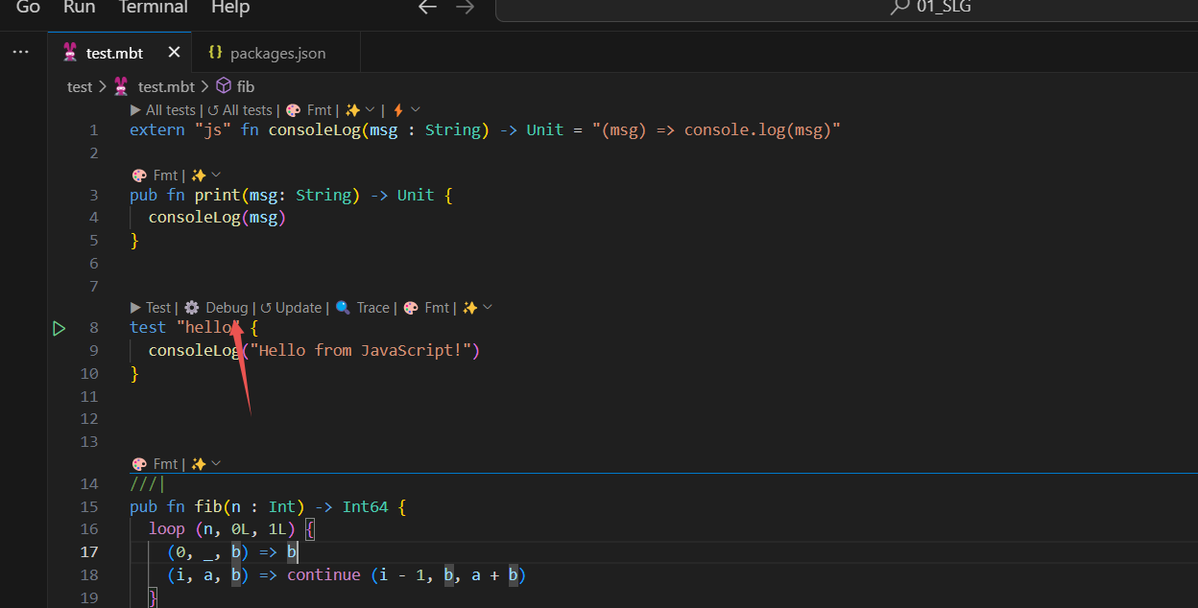Close the test.mbt tab

pyautogui.click(x=174, y=52)
